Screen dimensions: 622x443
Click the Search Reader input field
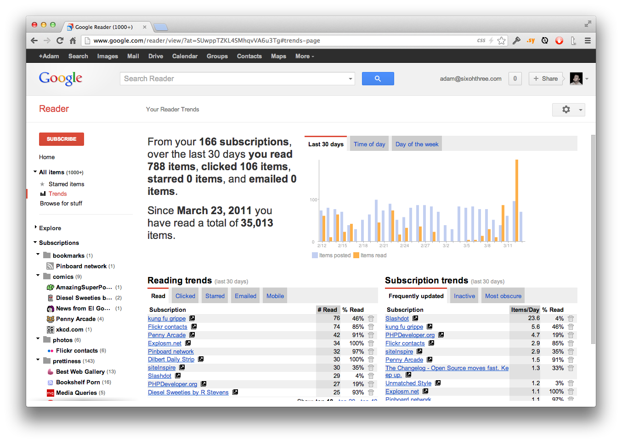pyautogui.click(x=233, y=78)
